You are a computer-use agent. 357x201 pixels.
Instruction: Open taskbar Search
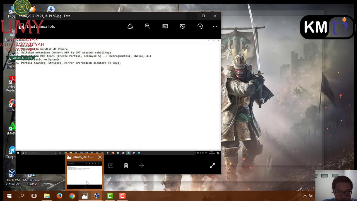(x=21, y=196)
